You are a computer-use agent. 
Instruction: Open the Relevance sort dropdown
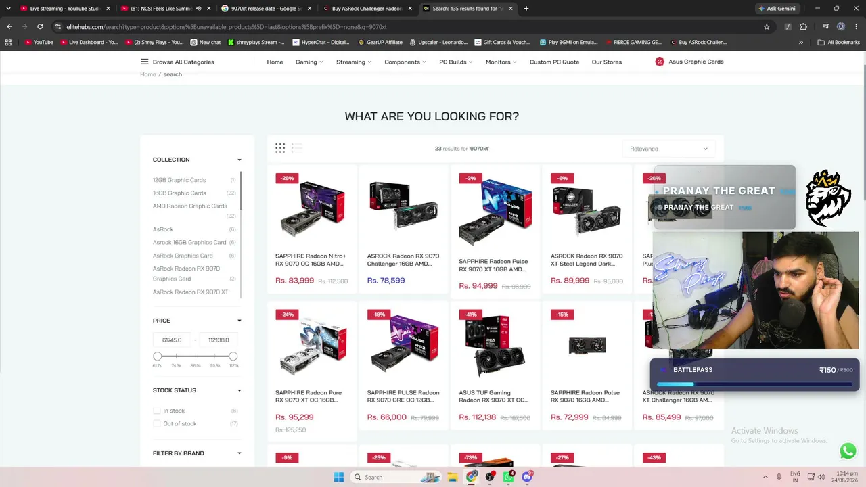(668, 149)
